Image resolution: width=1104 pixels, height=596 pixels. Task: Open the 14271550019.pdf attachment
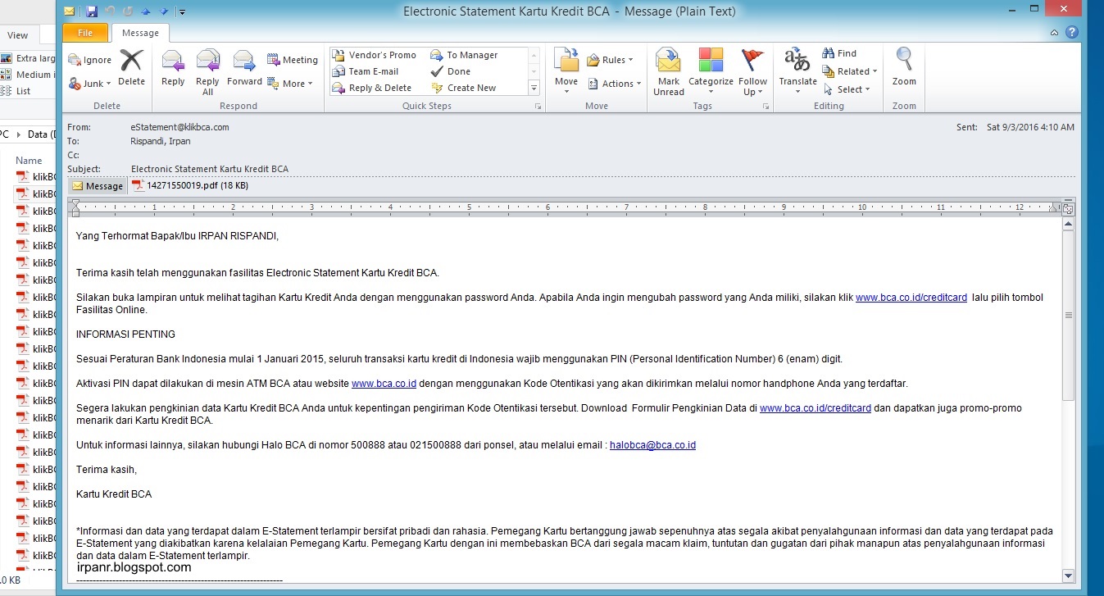pyautogui.click(x=191, y=186)
